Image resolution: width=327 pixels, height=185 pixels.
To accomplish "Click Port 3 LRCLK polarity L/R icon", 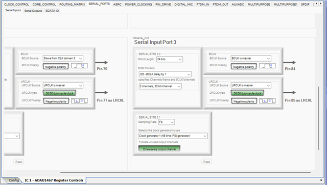I will tap(267, 101).
